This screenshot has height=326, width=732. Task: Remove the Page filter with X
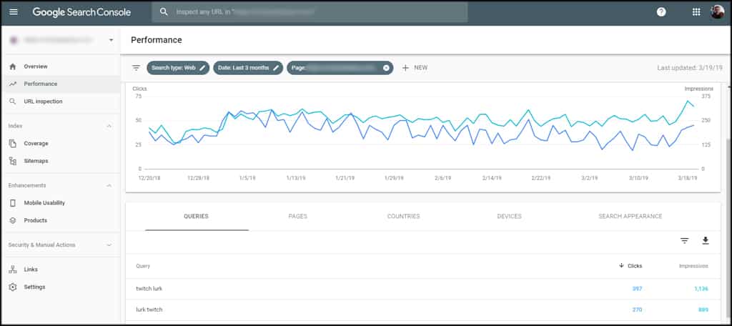pos(386,68)
